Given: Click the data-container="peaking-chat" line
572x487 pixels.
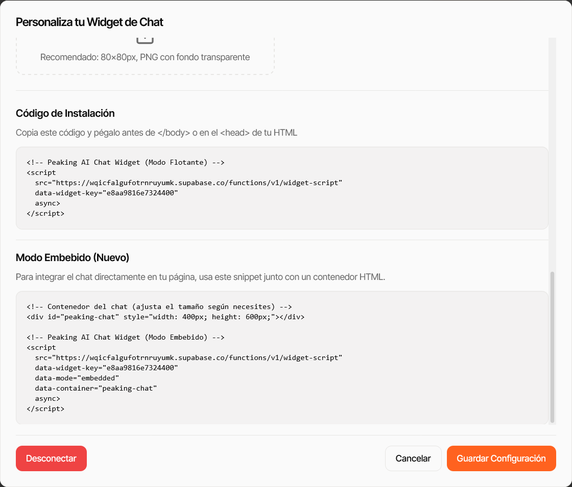Looking at the screenshot, I should [x=96, y=388].
